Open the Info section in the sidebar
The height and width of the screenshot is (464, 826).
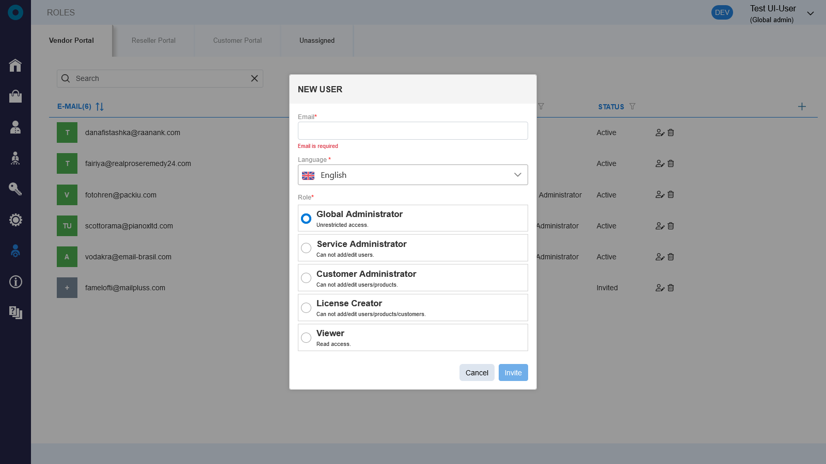[15, 282]
